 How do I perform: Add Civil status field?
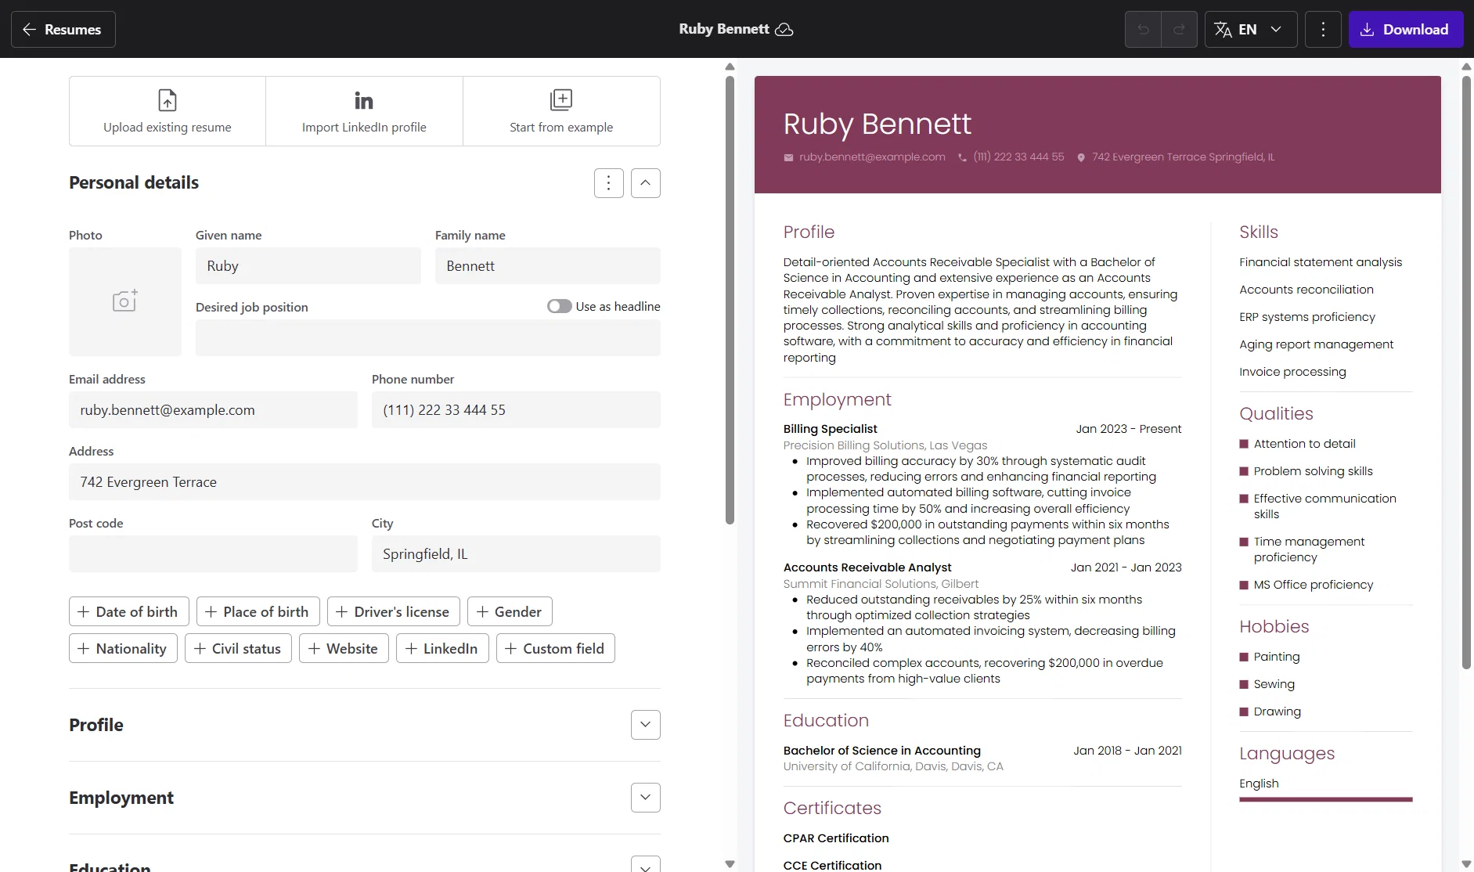point(238,648)
